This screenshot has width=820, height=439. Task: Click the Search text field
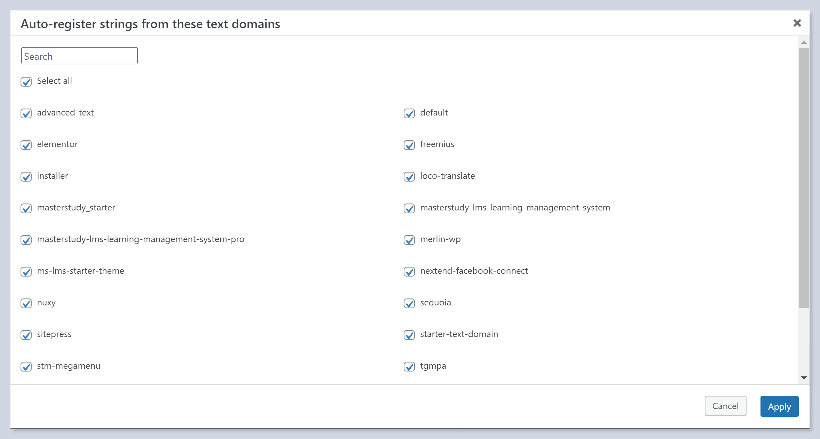(79, 56)
